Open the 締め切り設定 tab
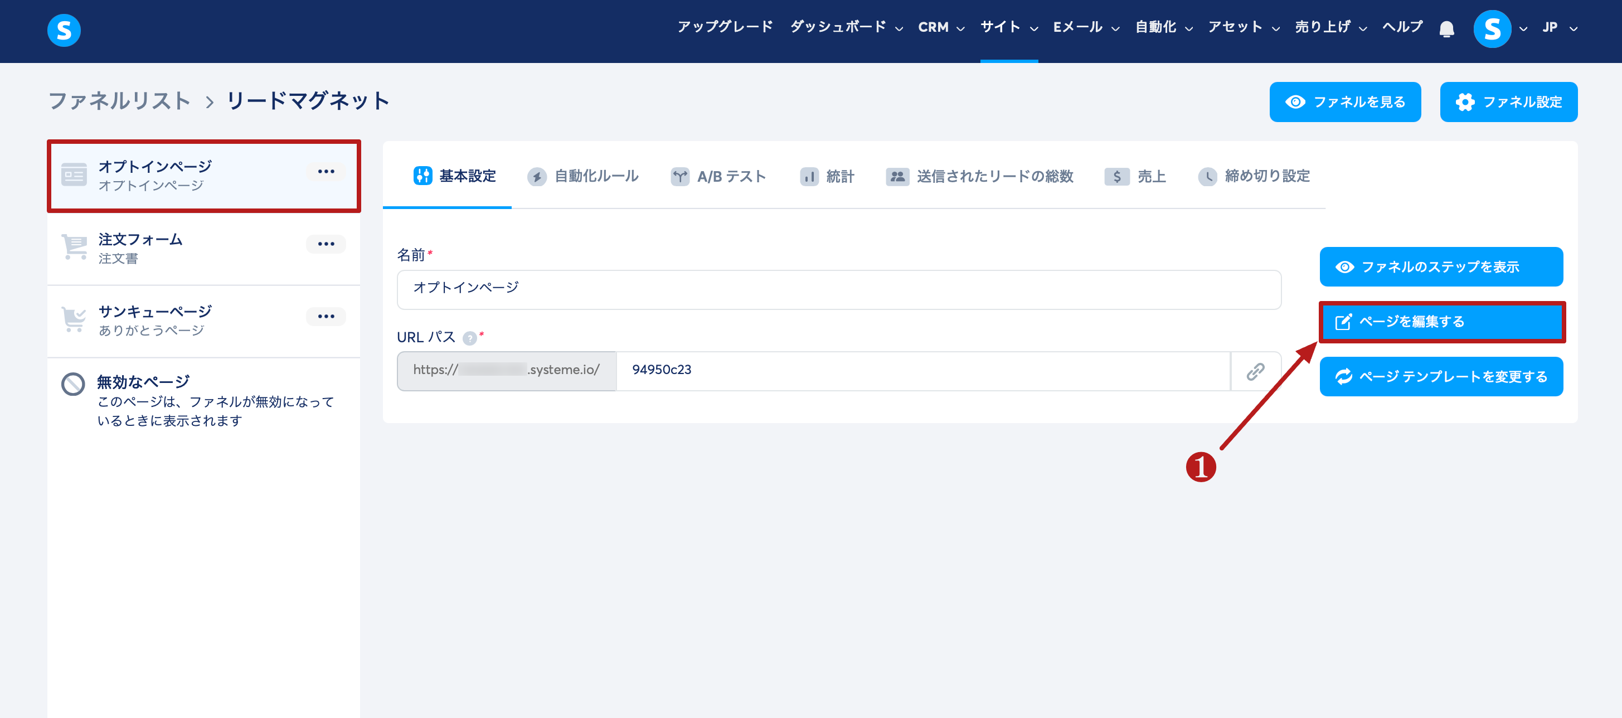1622x718 pixels. coord(1254,176)
